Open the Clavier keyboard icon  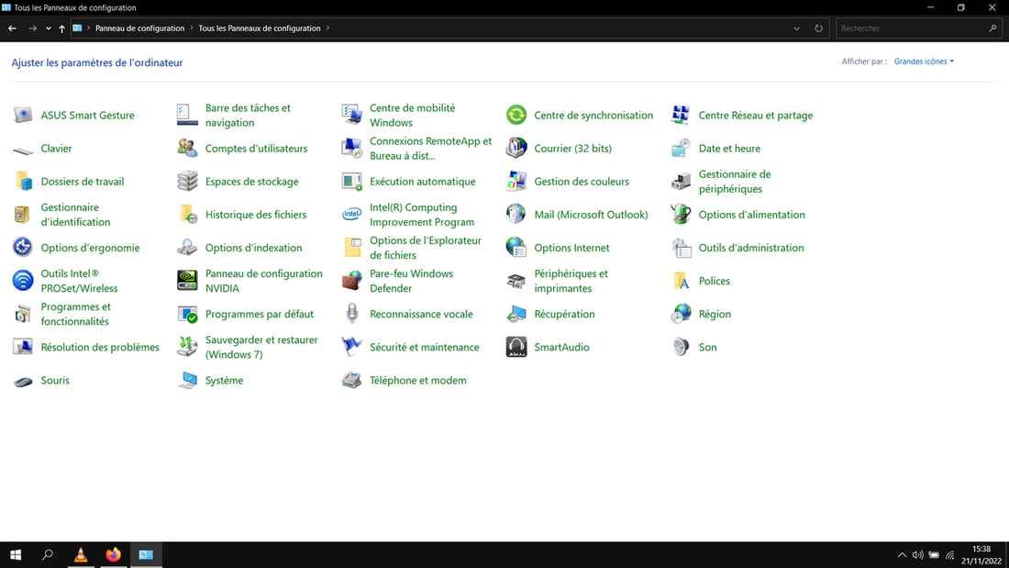pyautogui.click(x=23, y=149)
